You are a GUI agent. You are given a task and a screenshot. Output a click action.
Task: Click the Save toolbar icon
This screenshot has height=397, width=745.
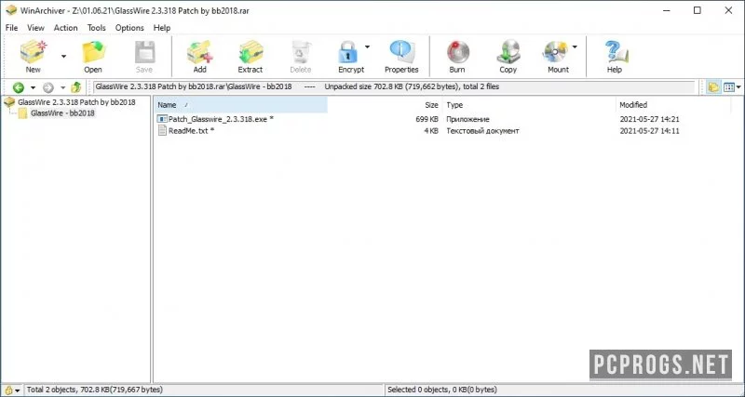pos(144,52)
